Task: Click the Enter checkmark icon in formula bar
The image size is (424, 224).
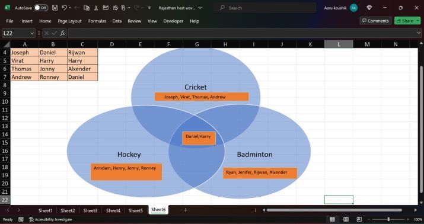Action: tap(55, 33)
